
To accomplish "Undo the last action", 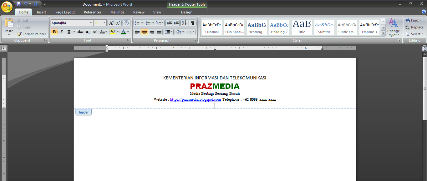I will pyautogui.click(x=26, y=4).
